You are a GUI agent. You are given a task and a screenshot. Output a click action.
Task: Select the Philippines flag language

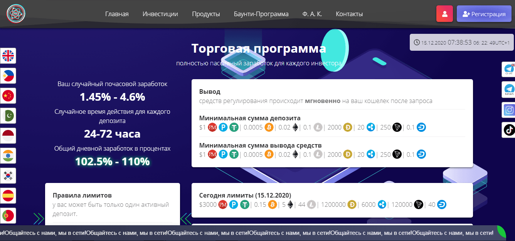click(8, 76)
